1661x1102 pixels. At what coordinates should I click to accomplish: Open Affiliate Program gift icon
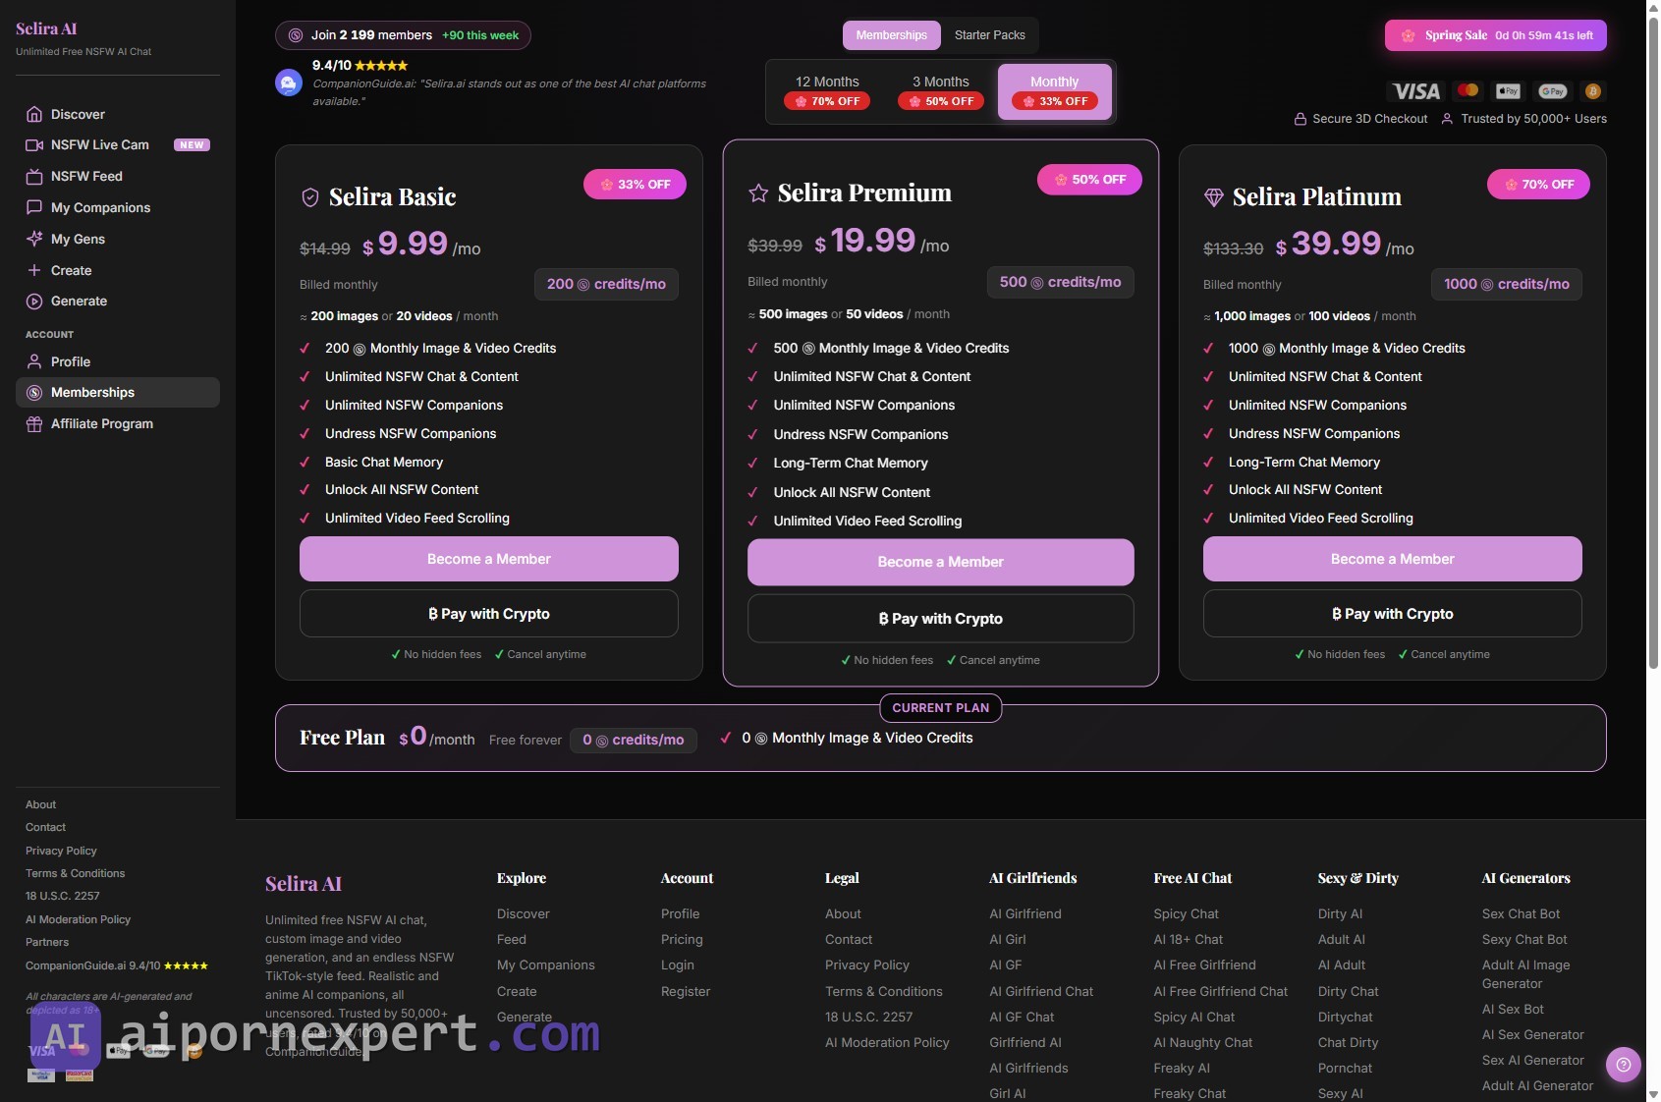click(x=34, y=424)
